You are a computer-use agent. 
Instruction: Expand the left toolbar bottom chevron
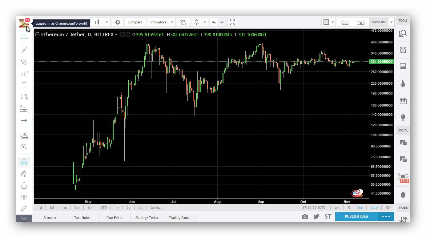coord(24,218)
